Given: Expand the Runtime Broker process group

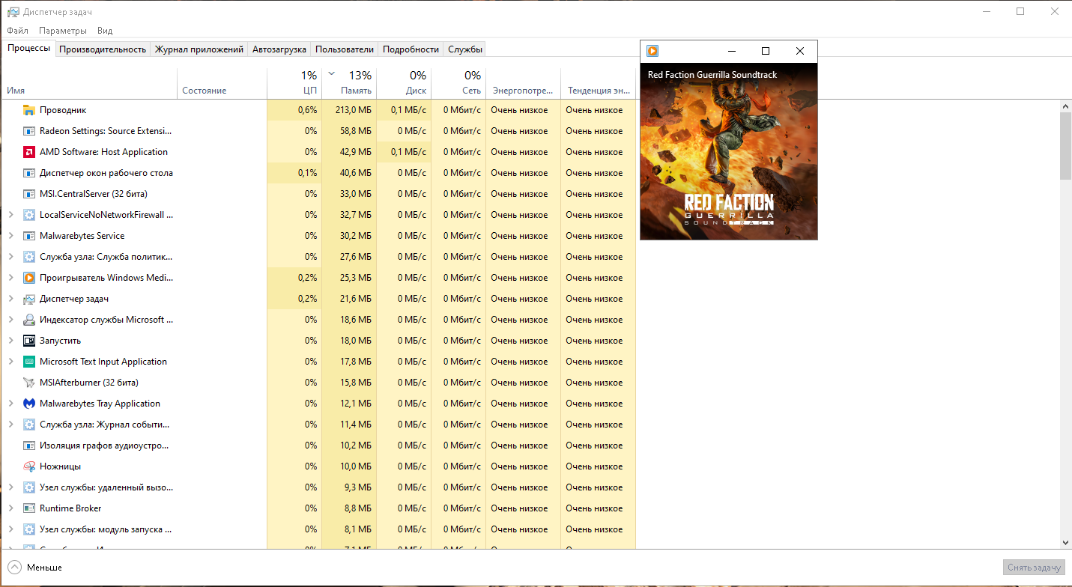Looking at the screenshot, I should 10,508.
